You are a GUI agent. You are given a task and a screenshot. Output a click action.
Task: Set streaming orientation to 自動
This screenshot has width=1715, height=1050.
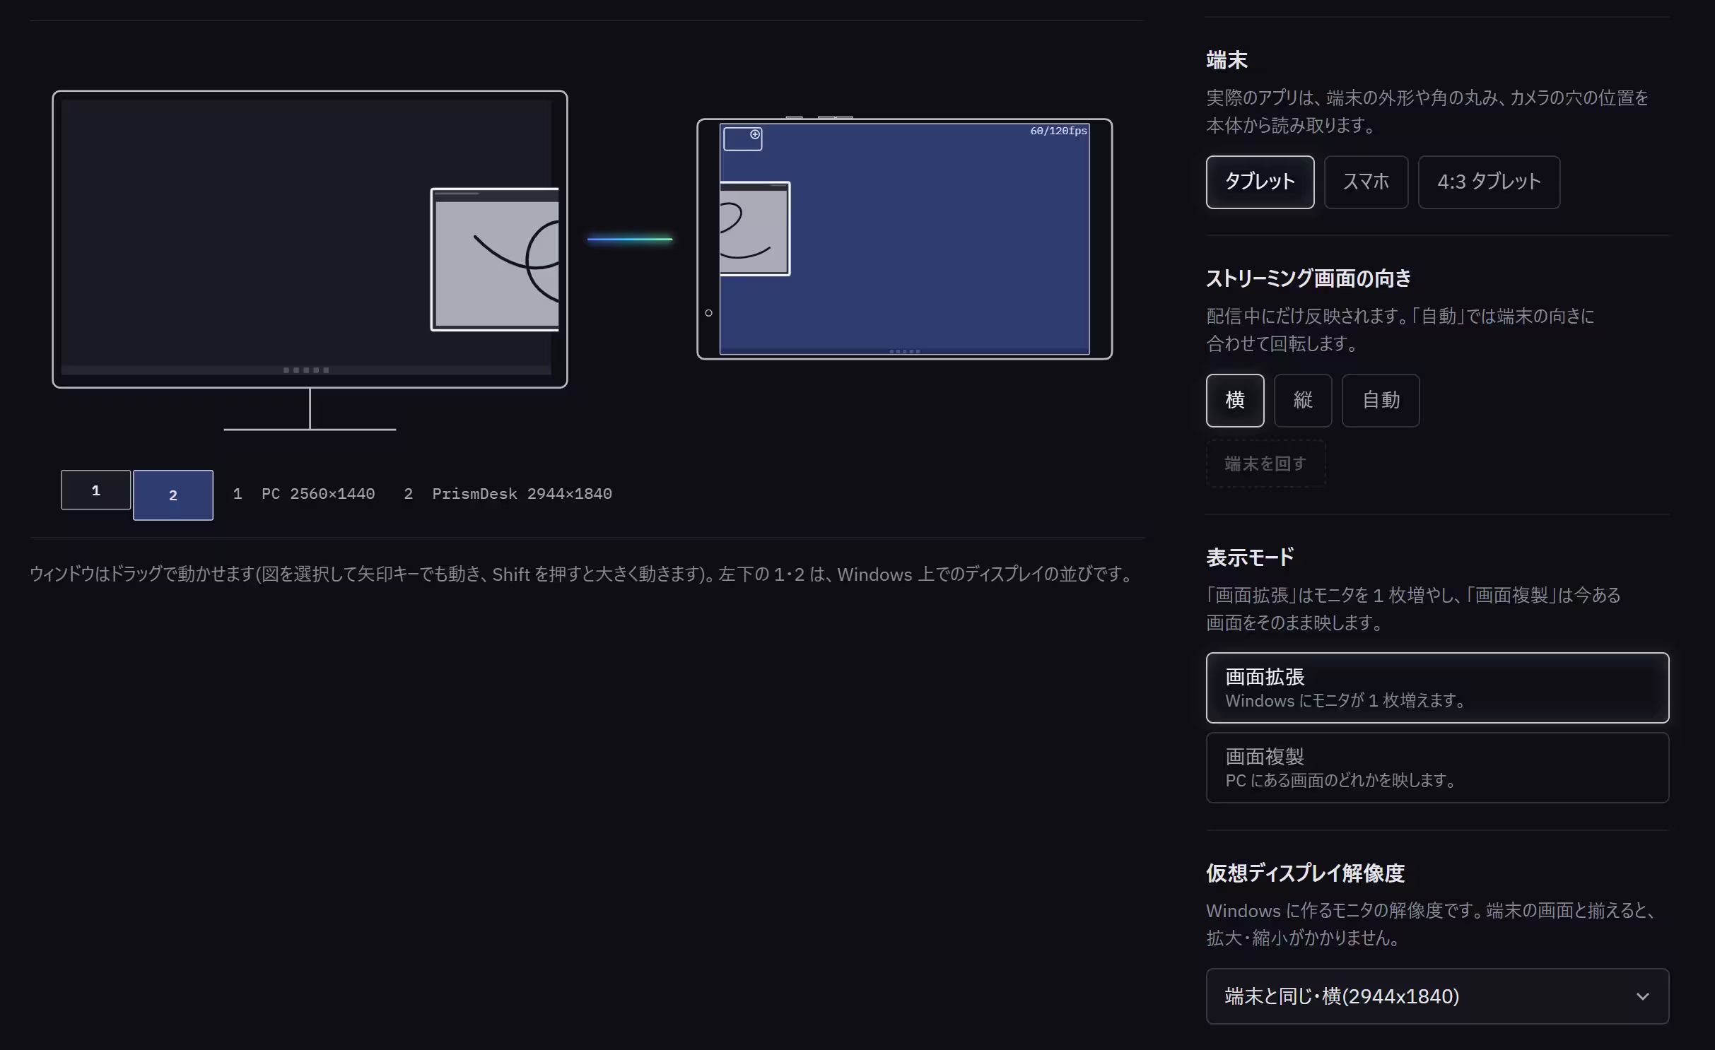coord(1381,401)
